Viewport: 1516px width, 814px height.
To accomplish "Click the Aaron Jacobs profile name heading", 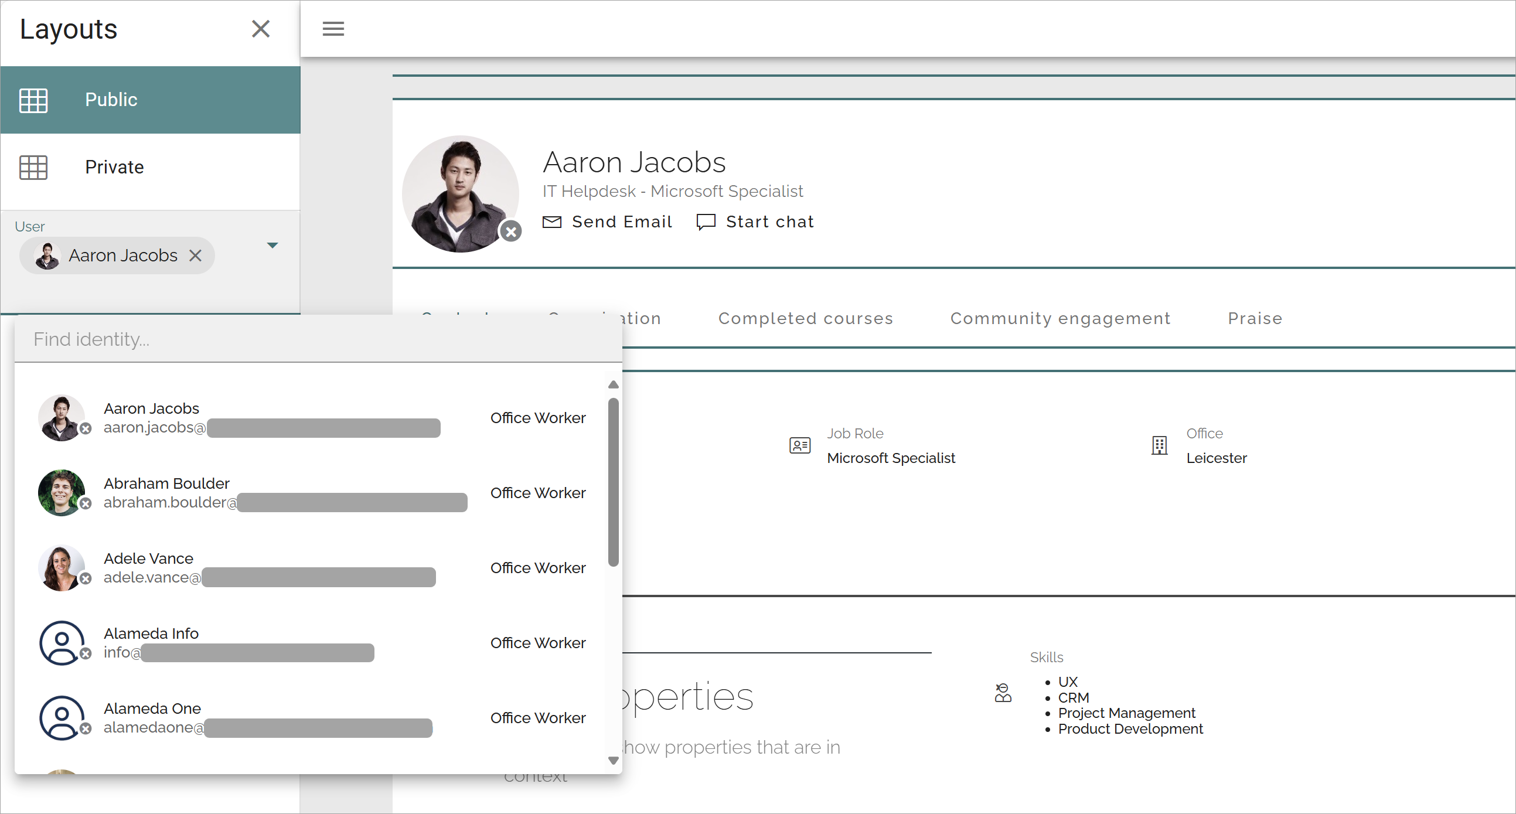I will click(634, 162).
